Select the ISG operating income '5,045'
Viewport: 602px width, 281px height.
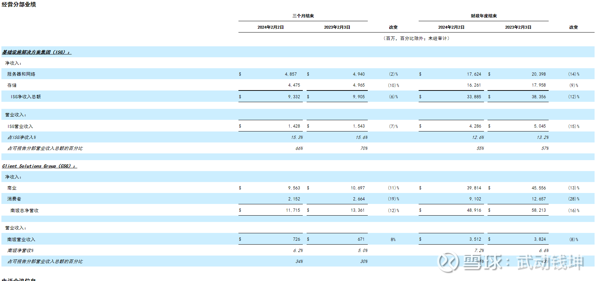pos(540,126)
